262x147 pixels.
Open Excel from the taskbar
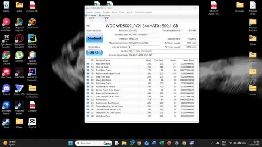[162, 143]
